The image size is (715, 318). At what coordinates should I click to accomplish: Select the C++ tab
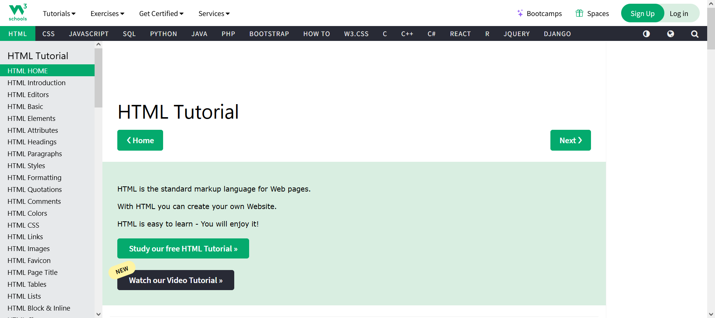pos(407,33)
